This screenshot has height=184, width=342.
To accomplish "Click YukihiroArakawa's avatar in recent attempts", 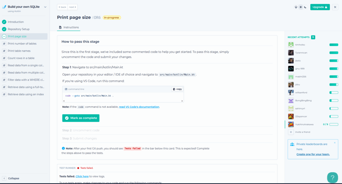I will click(x=291, y=124).
